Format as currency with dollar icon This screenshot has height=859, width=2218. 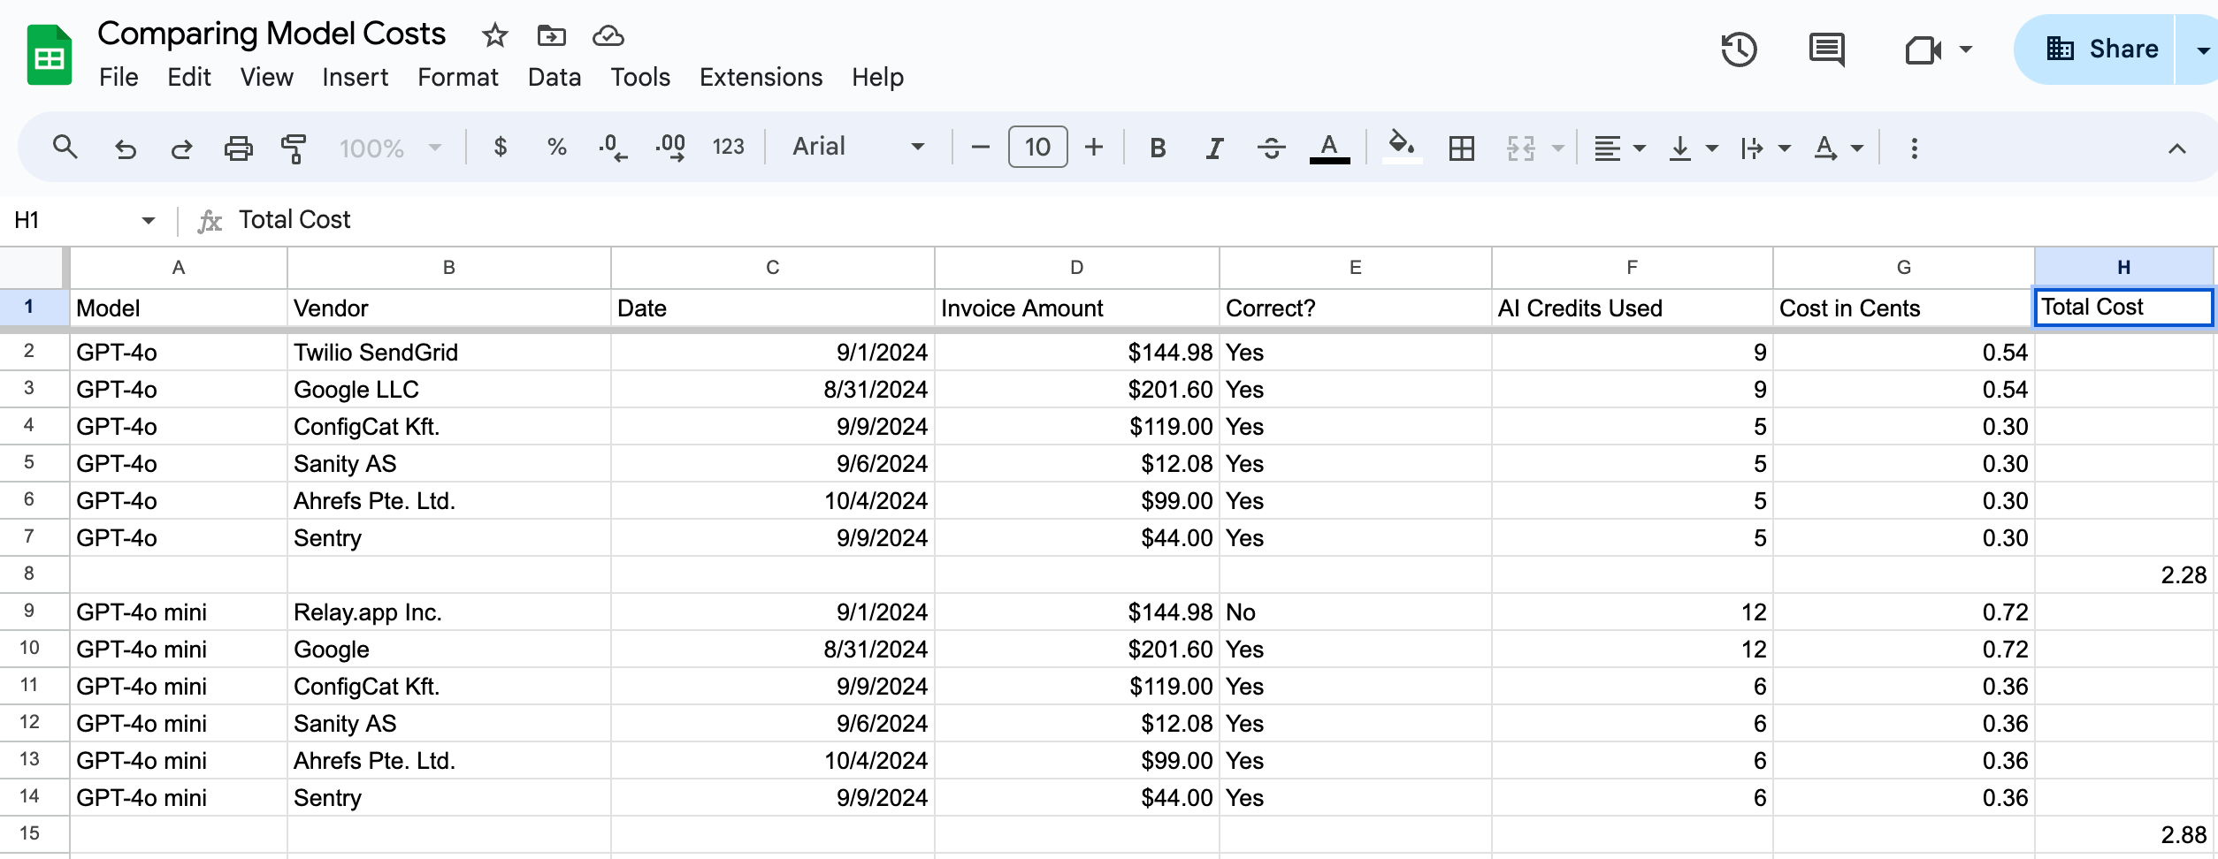(500, 147)
